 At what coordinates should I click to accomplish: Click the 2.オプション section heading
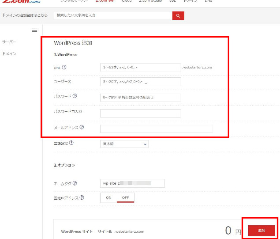[x=64, y=165]
